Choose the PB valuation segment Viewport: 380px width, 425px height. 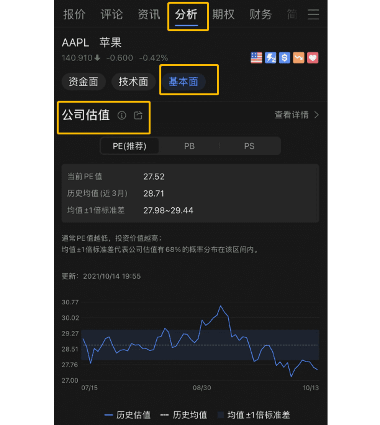(189, 146)
